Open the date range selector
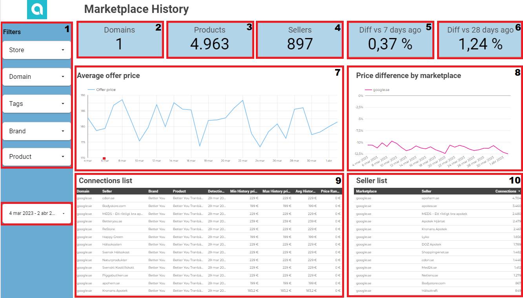Viewport: 523px width, 298px height. (x=37, y=213)
